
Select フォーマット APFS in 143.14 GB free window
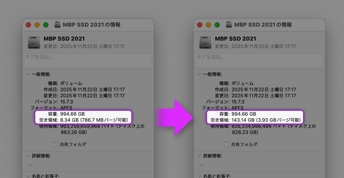[x=238, y=108]
